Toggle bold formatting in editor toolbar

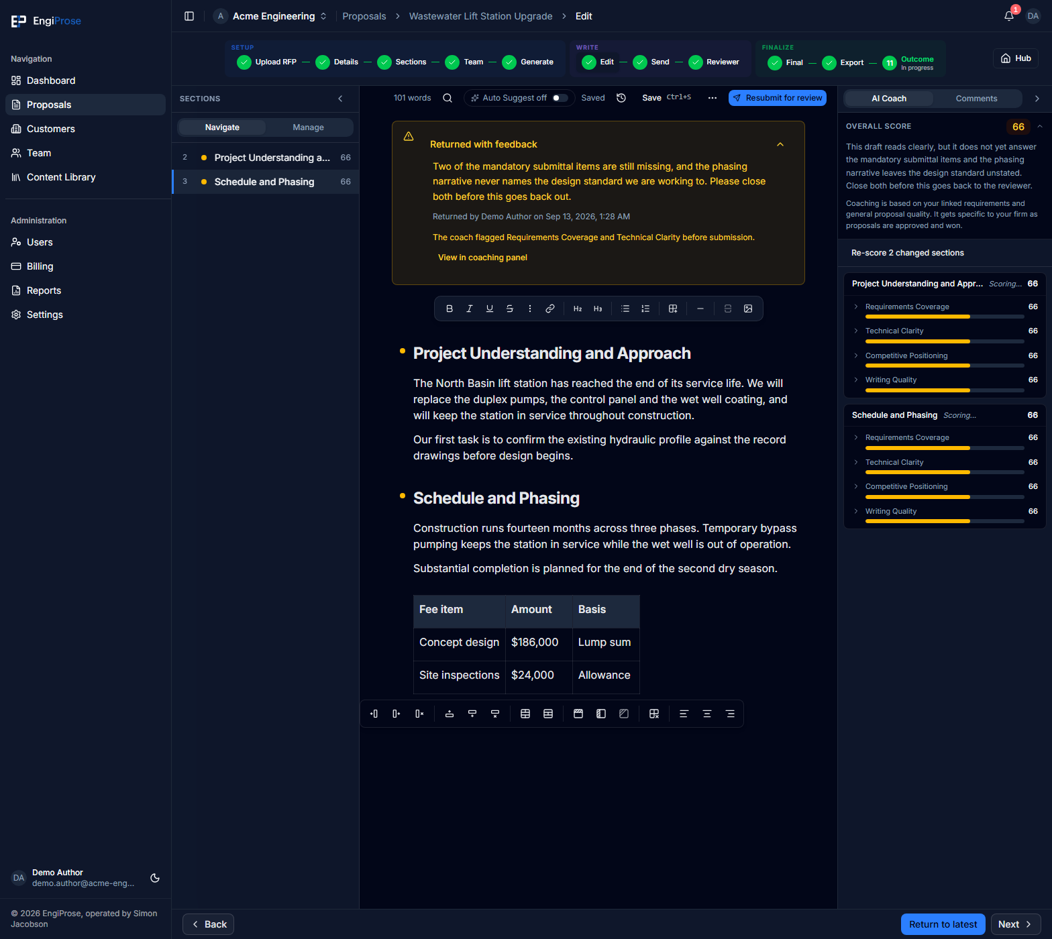coord(450,309)
